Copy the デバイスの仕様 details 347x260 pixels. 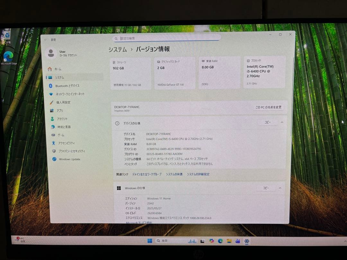click(268, 122)
